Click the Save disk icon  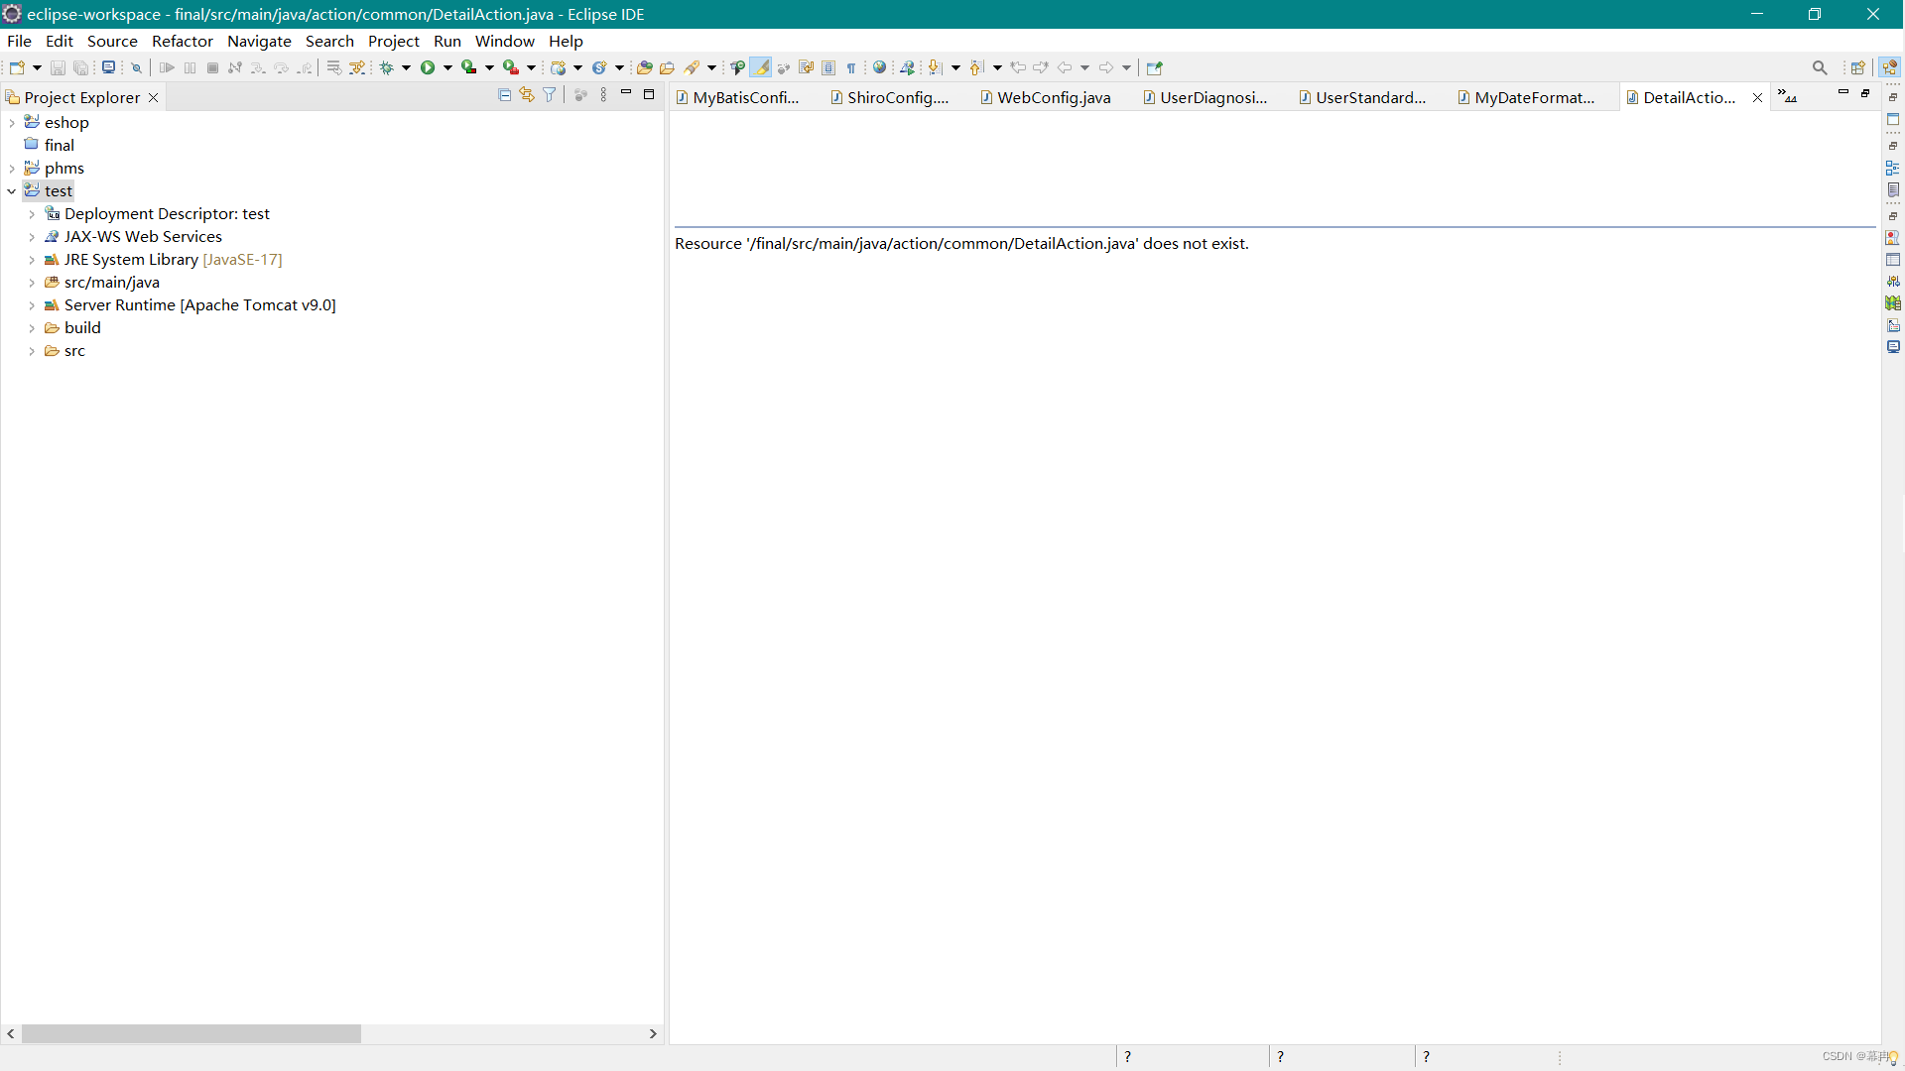pyautogui.click(x=58, y=67)
